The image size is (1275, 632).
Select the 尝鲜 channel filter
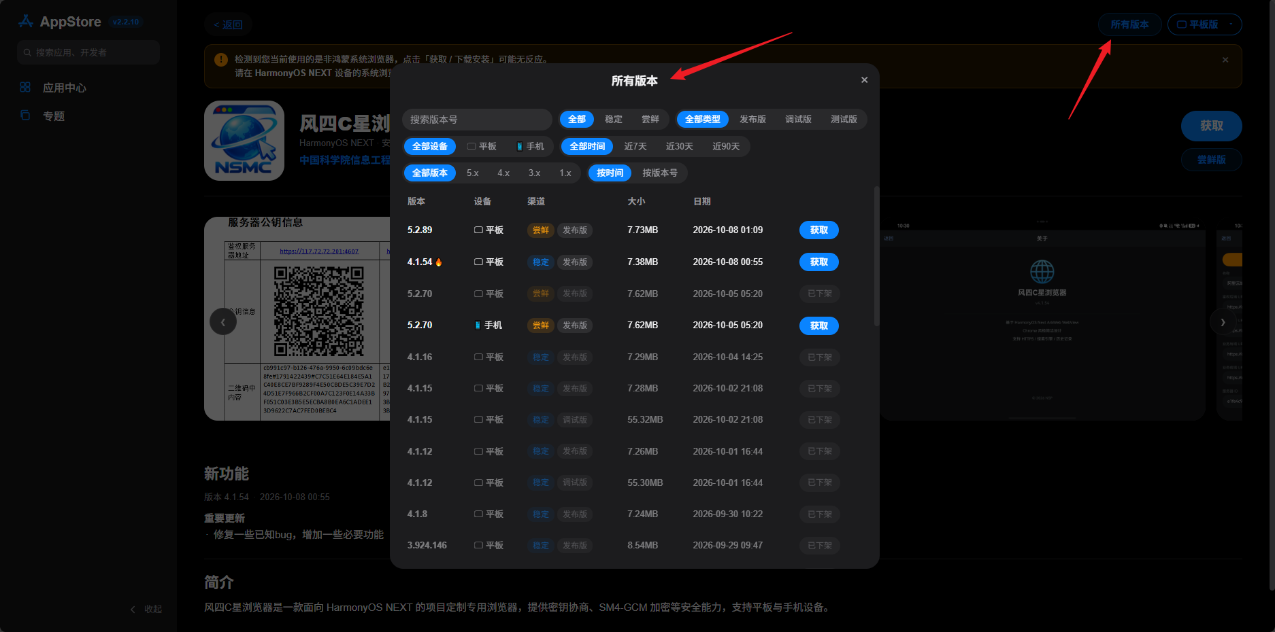650,119
